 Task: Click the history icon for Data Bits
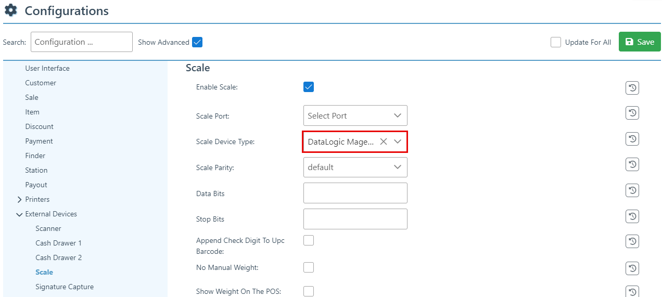pyautogui.click(x=632, y=190)
